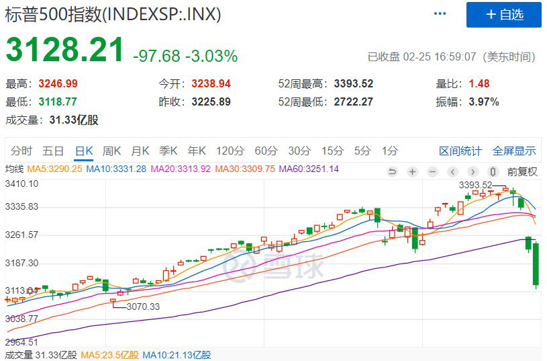Open the 区间统计 range statistics link
The height and width of the screenshot is (361, 547).
click(x=460, y=151)
